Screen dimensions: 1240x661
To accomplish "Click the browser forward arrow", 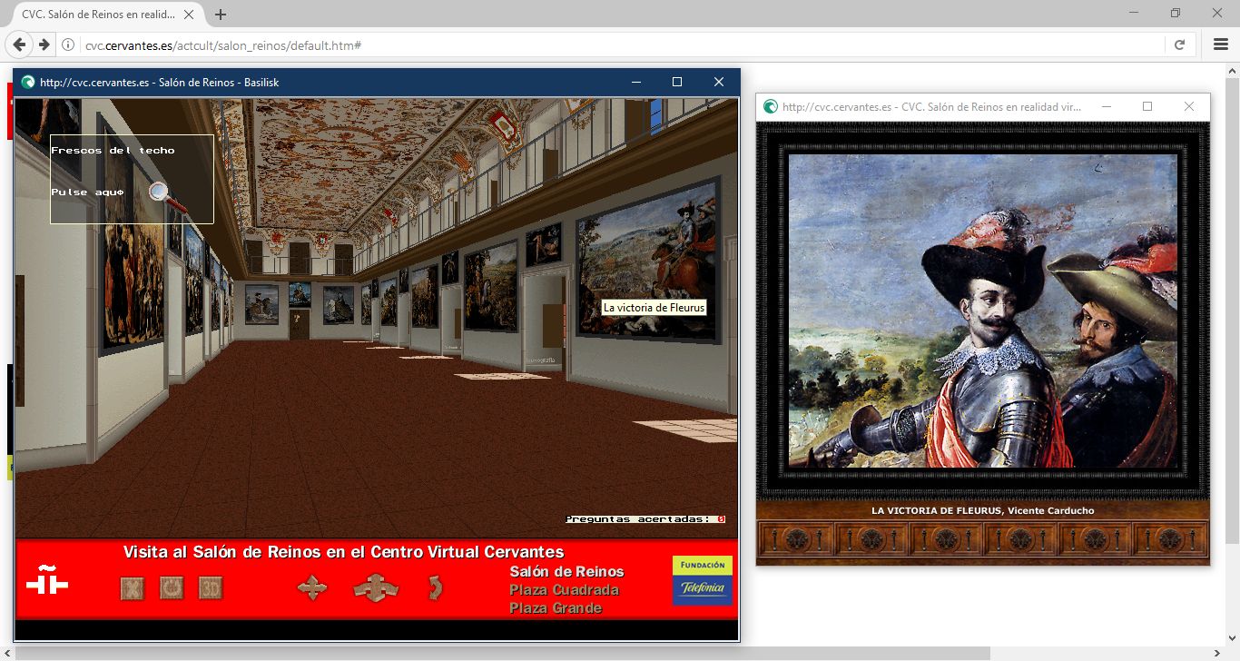I will [x=44, y=44].
